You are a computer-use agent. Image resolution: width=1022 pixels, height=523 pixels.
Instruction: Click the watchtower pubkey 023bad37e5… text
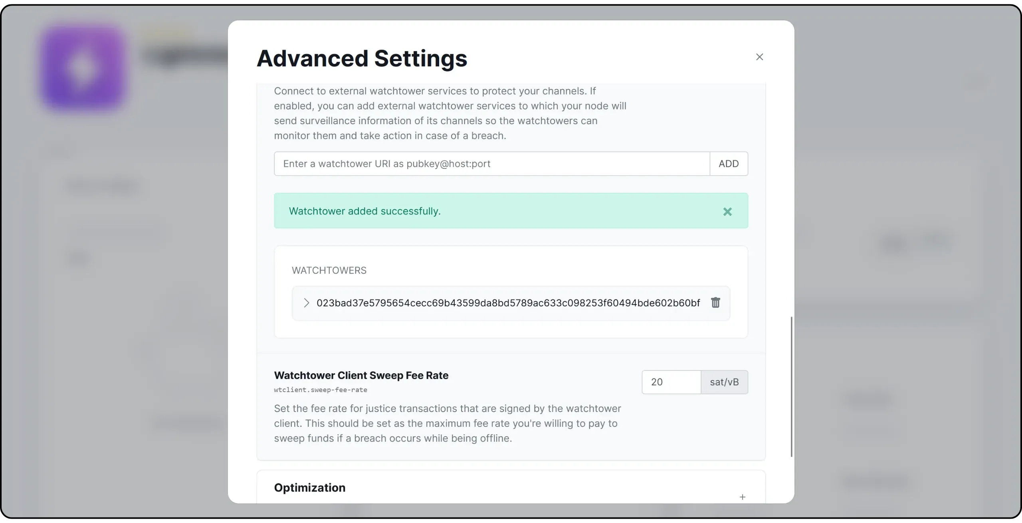[x=508, y=303]
